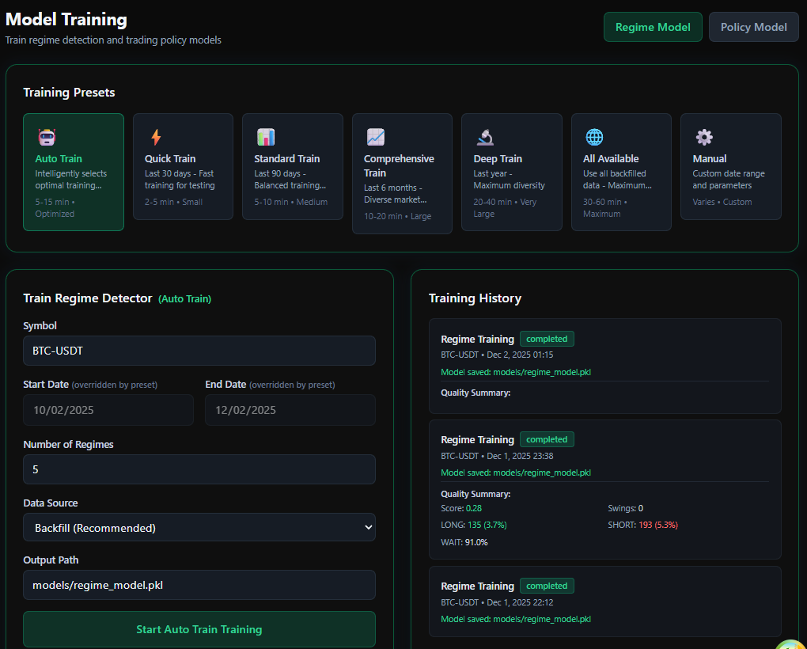Select the Regime Model tab
This screenshot has height=649, width=807.
[653, 26]
